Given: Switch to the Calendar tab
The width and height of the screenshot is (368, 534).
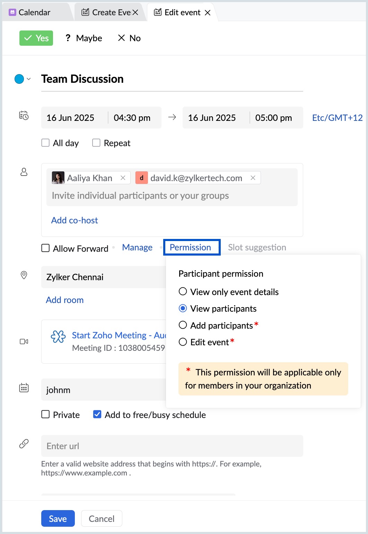Looking at the screenshot, I should (34, 12).
